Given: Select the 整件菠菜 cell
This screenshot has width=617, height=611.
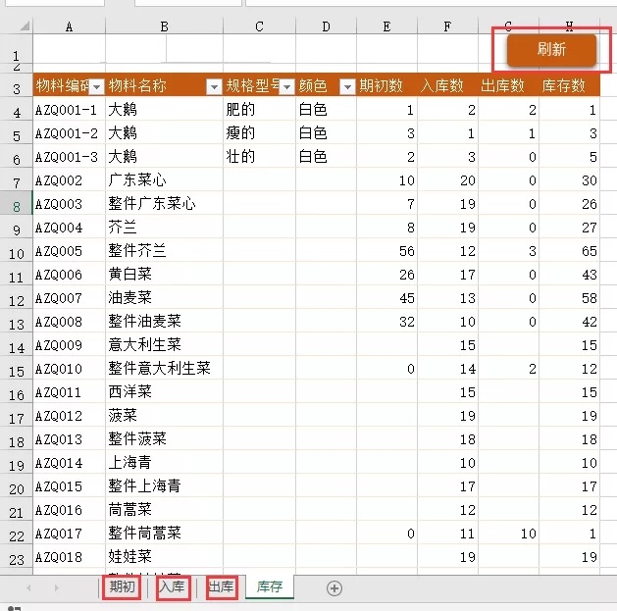Looking at the screenshot, I should click(164, 438).
